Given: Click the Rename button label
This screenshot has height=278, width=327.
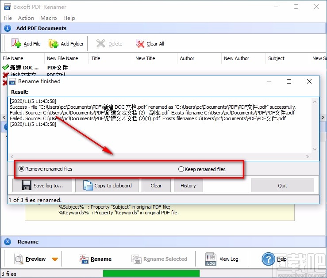Looking at the screenshot, I should click(x=101, y=259).
